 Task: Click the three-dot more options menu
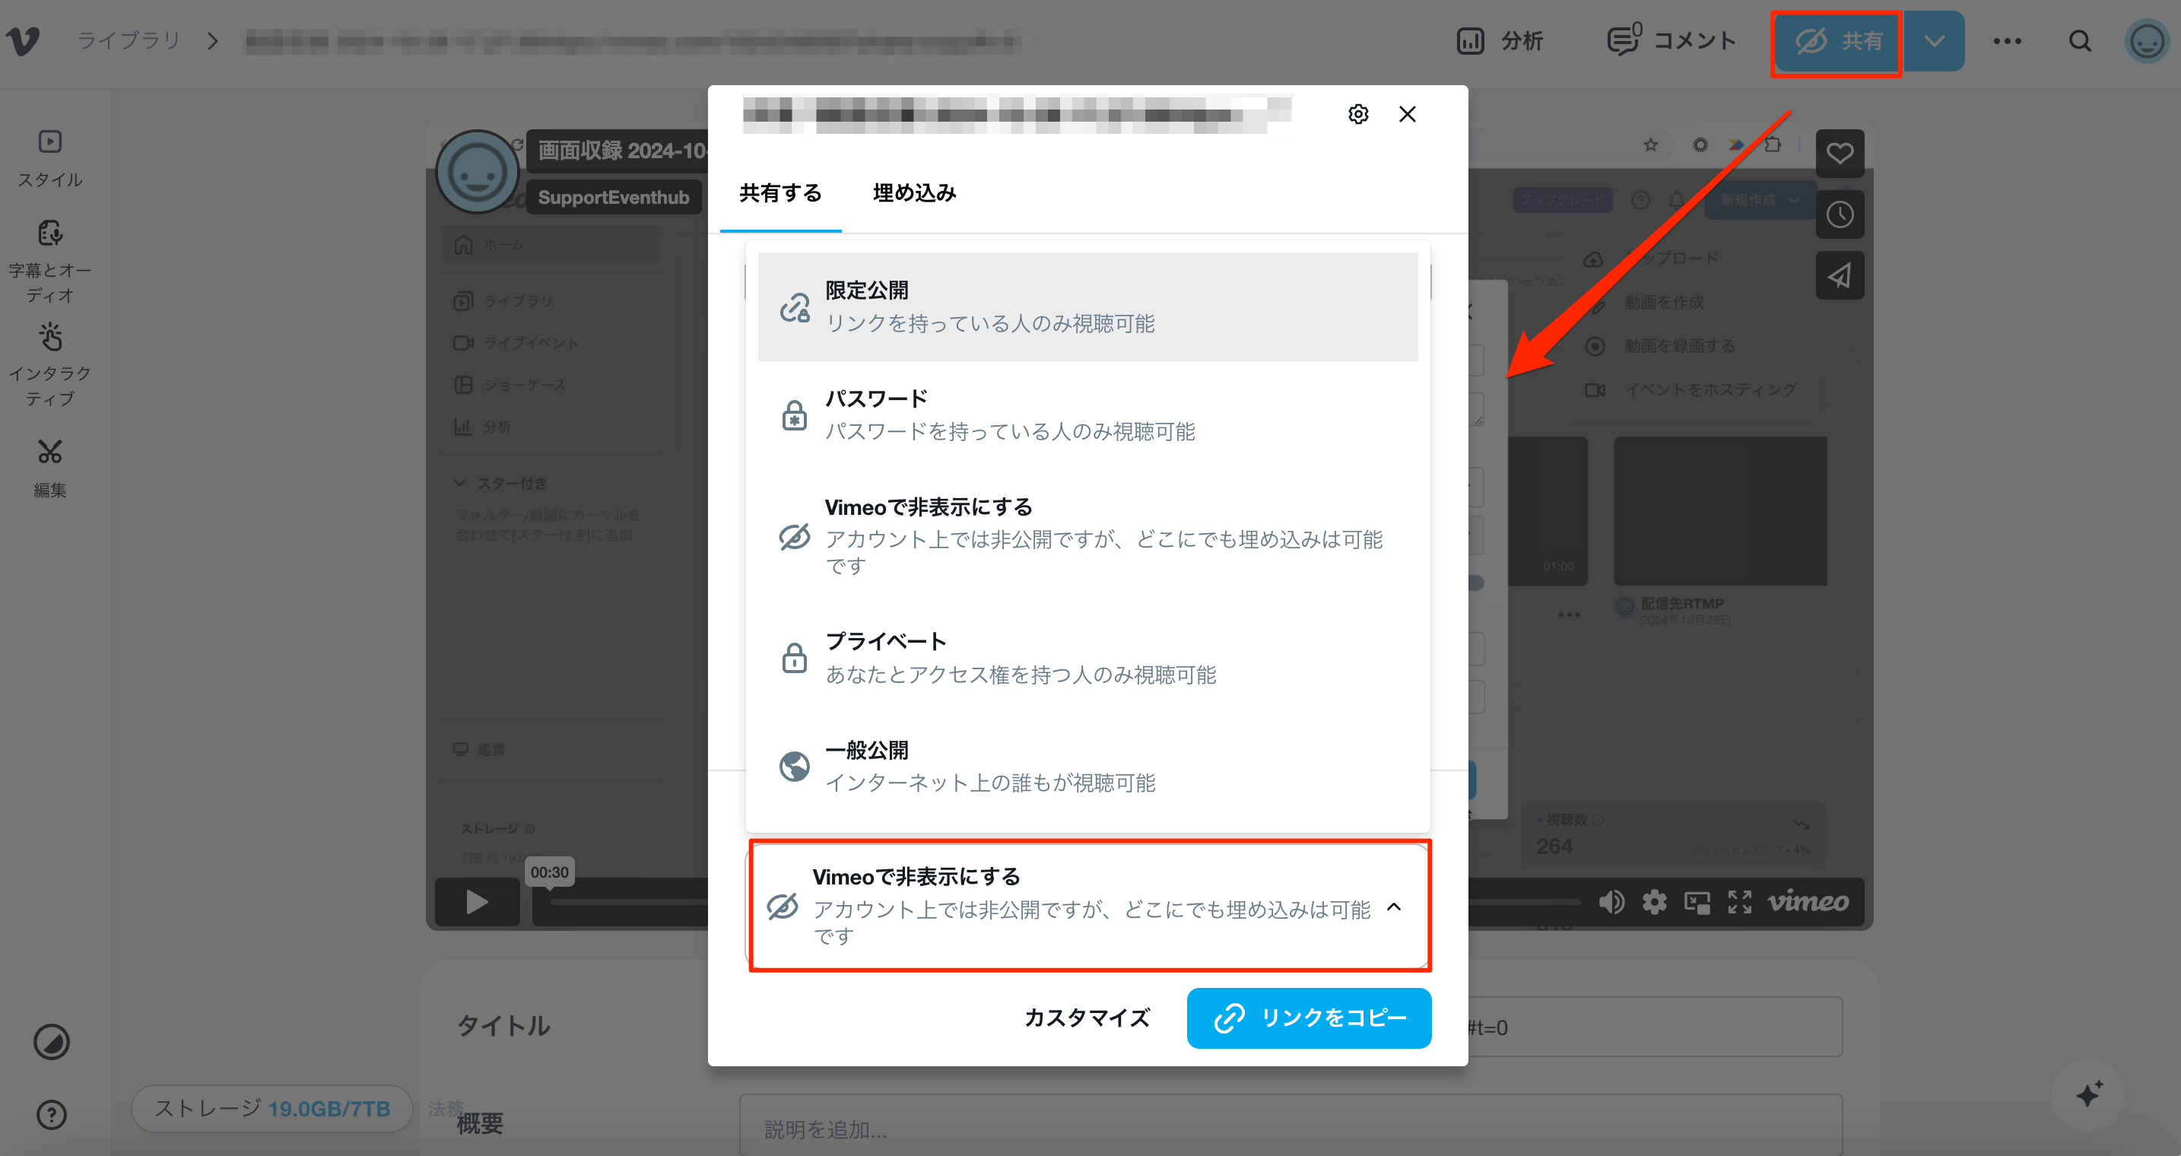[x=2008, y=40]
